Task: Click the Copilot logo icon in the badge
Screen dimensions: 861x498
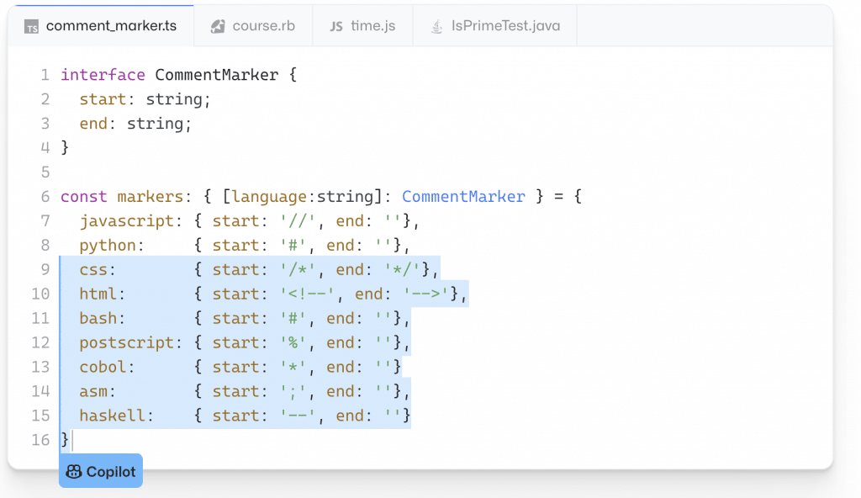Action: click(x=74, y=472)
